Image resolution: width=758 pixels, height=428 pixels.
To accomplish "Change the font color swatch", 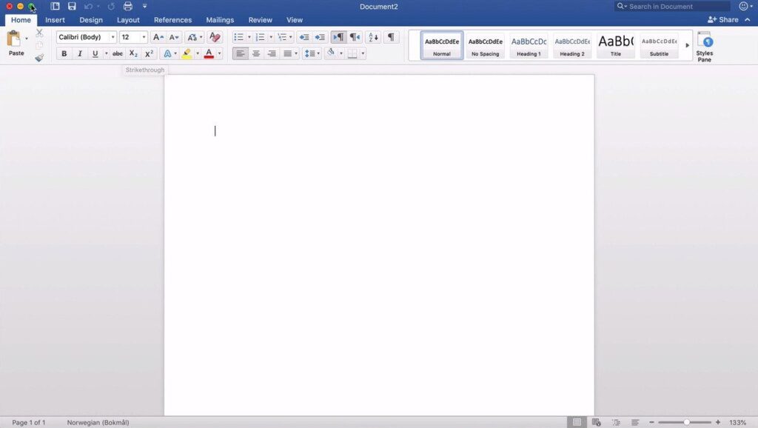I will pyautogui.click(x=210, y=53).
